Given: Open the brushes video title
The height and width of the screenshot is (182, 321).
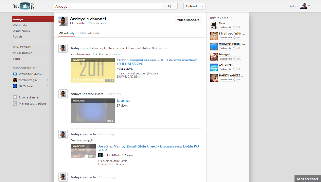Looking at the screenshot, I should coord(123,100).
